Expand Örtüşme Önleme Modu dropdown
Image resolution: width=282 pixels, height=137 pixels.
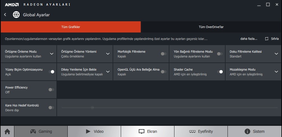point(52,54)
